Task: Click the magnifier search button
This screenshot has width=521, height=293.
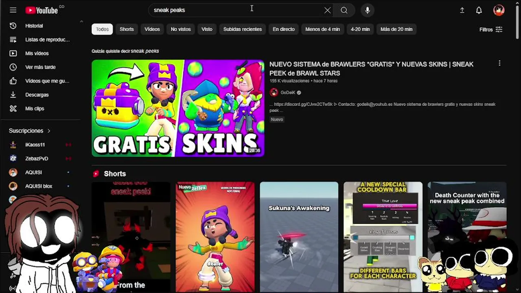Action: tap(344, 10)
